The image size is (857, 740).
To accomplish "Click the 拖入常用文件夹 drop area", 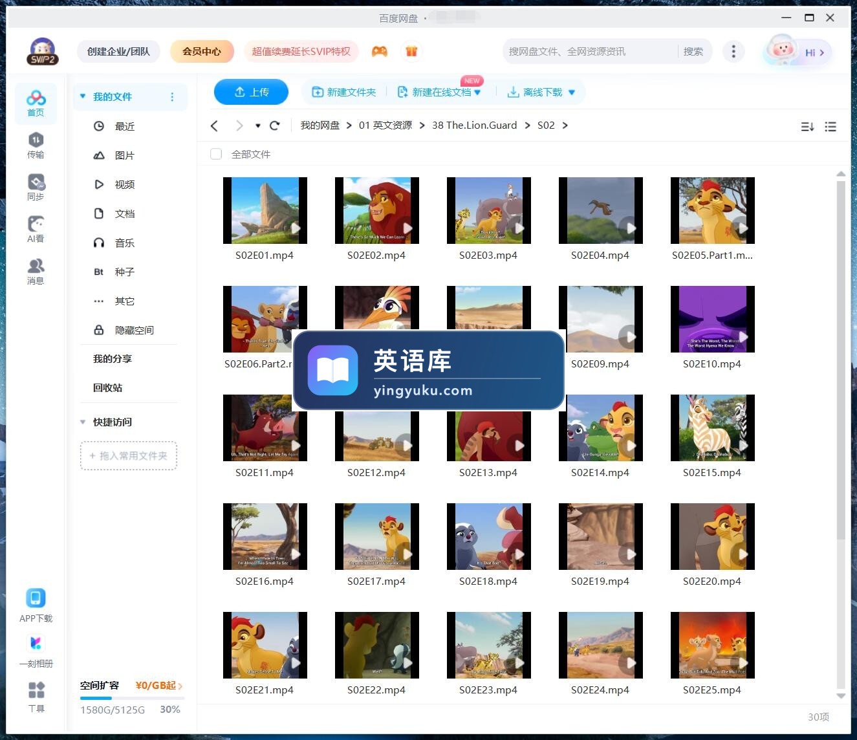I will coord(129,455).
